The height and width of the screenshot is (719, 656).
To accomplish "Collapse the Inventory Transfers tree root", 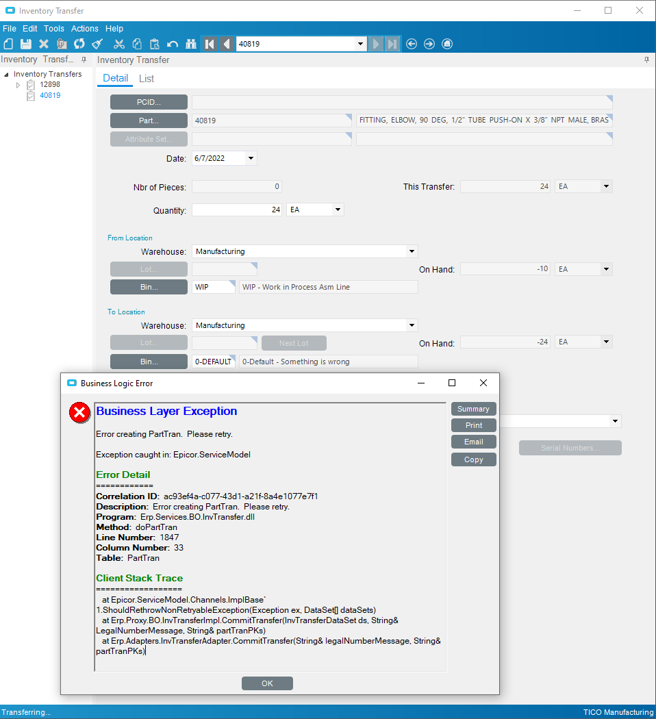I will [x=6, y=74].
